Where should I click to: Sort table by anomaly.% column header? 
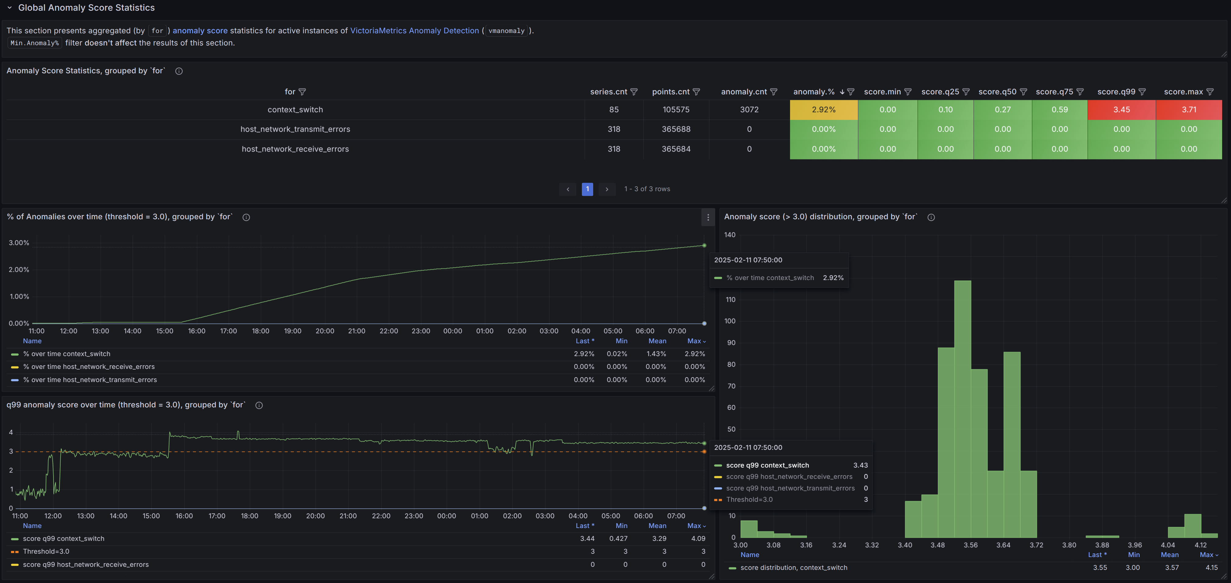point(813,92)
